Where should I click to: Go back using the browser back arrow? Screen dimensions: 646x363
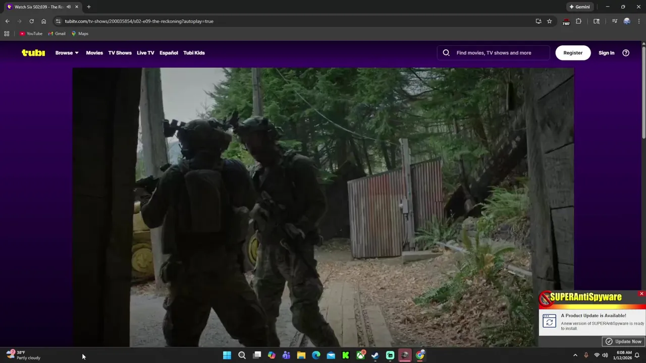[x=7, y=21]
